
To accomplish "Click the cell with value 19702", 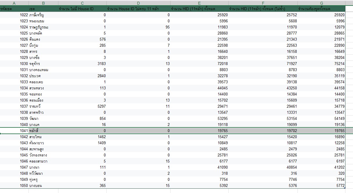I will (263, 131).
